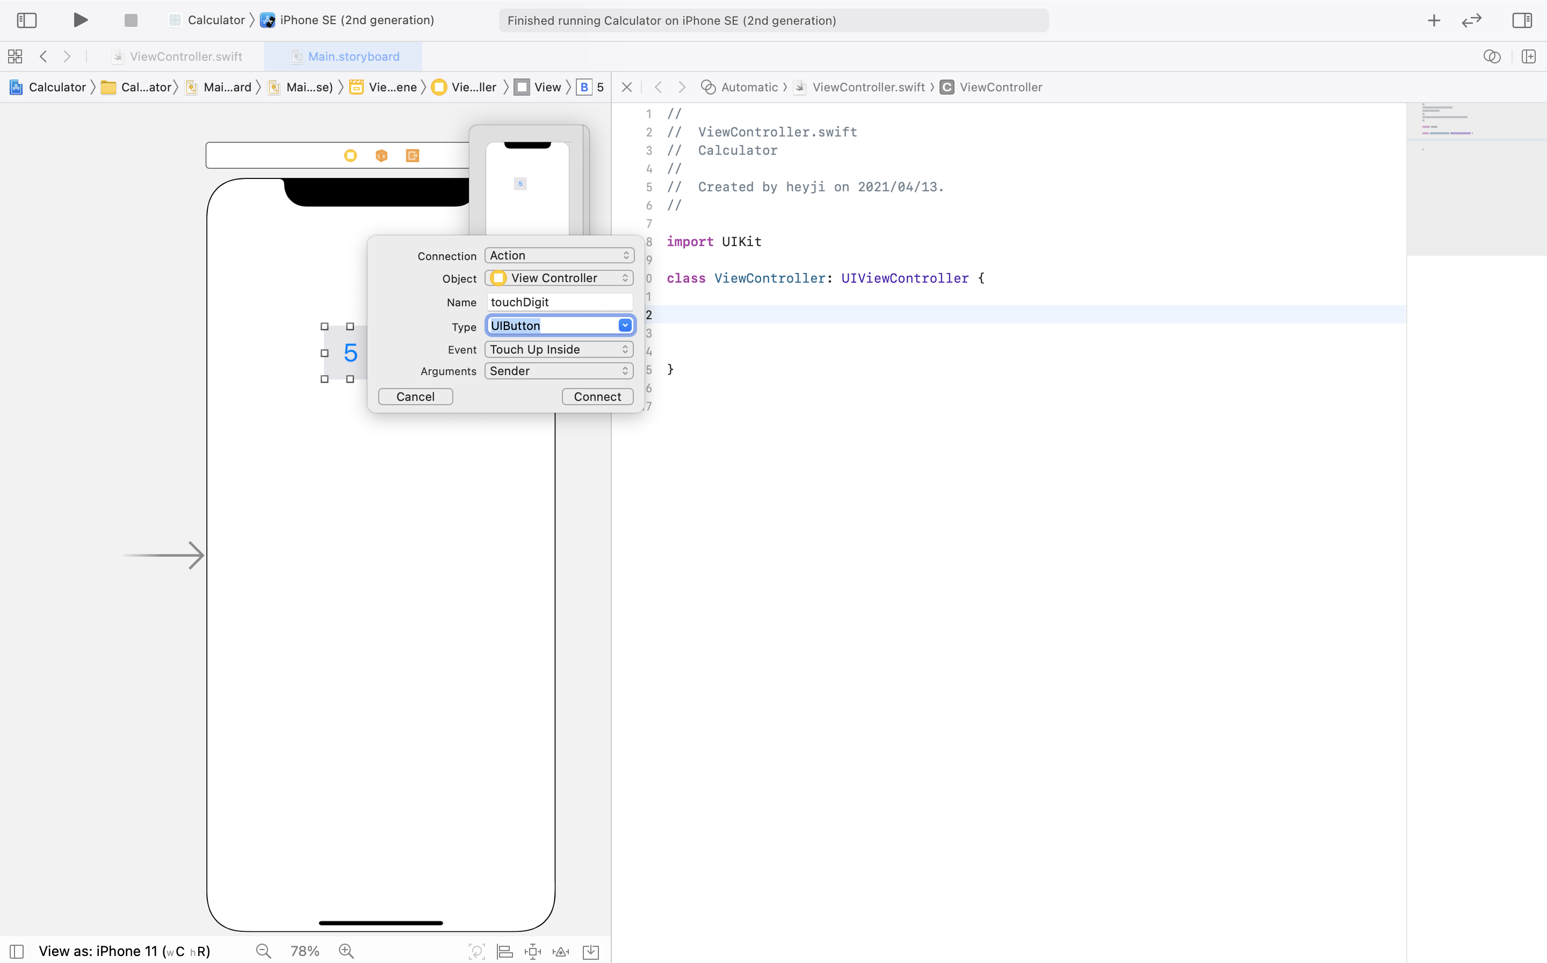Switch to ViewController.swift tab
Viewport: 1547px width, 963px height.
click(185, 56)
